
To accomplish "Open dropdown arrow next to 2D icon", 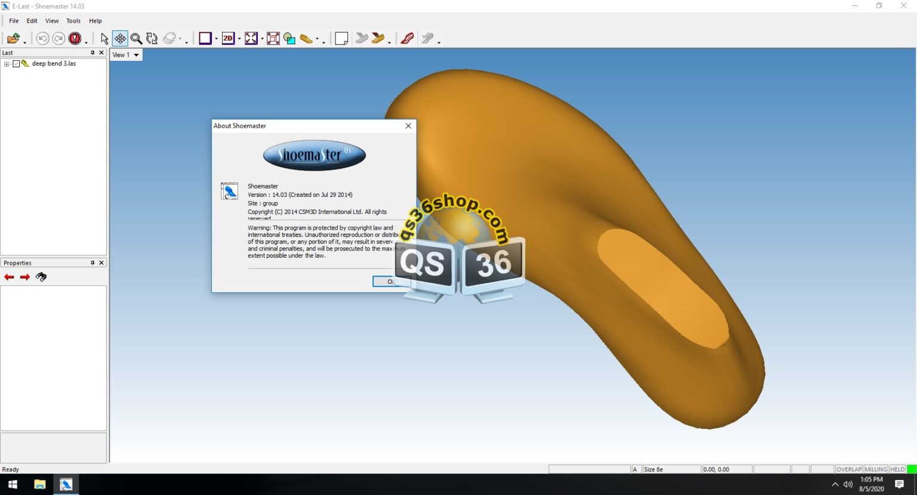I will pyautogui.click(x=239, y=39).
